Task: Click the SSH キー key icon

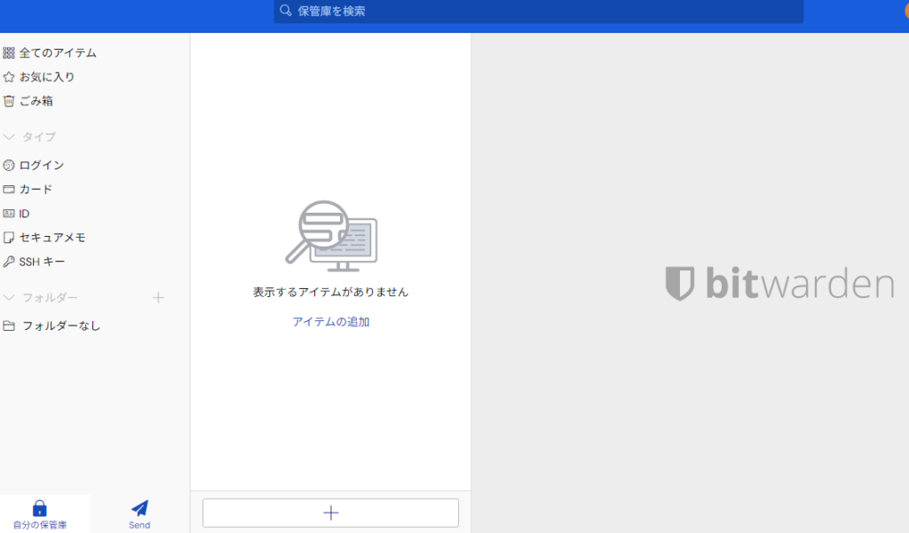Action: [x=9, y=262]
